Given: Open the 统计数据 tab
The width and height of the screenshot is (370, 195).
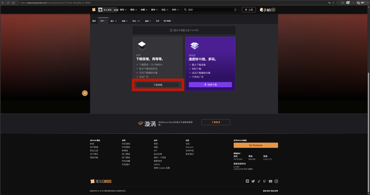Looking at the screenshot, I should [167, 21].
